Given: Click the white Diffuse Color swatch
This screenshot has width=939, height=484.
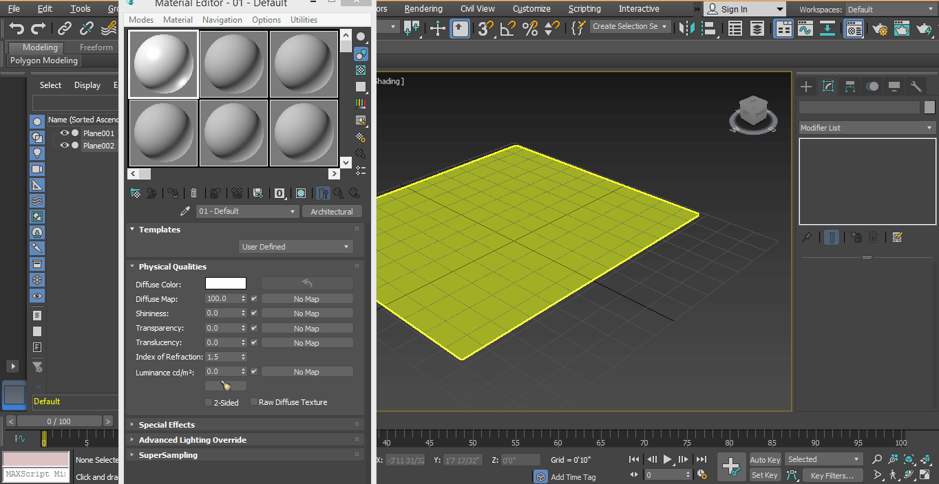Looking at the screenshot, I should coord(225,284).
